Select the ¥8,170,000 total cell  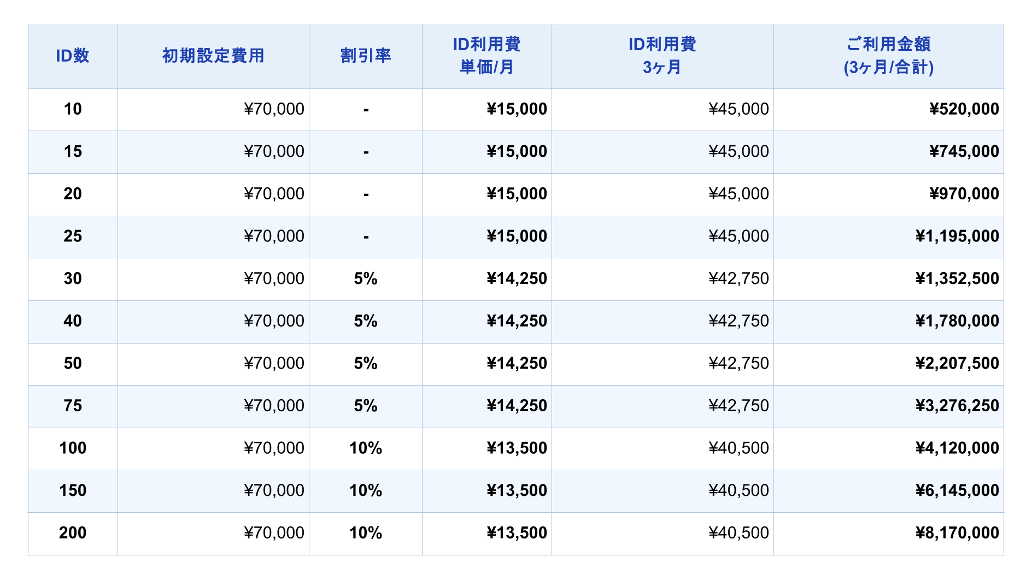click(x=957, y=532)
